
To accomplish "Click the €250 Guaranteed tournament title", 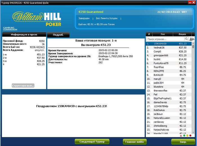I will pos(91,12).
